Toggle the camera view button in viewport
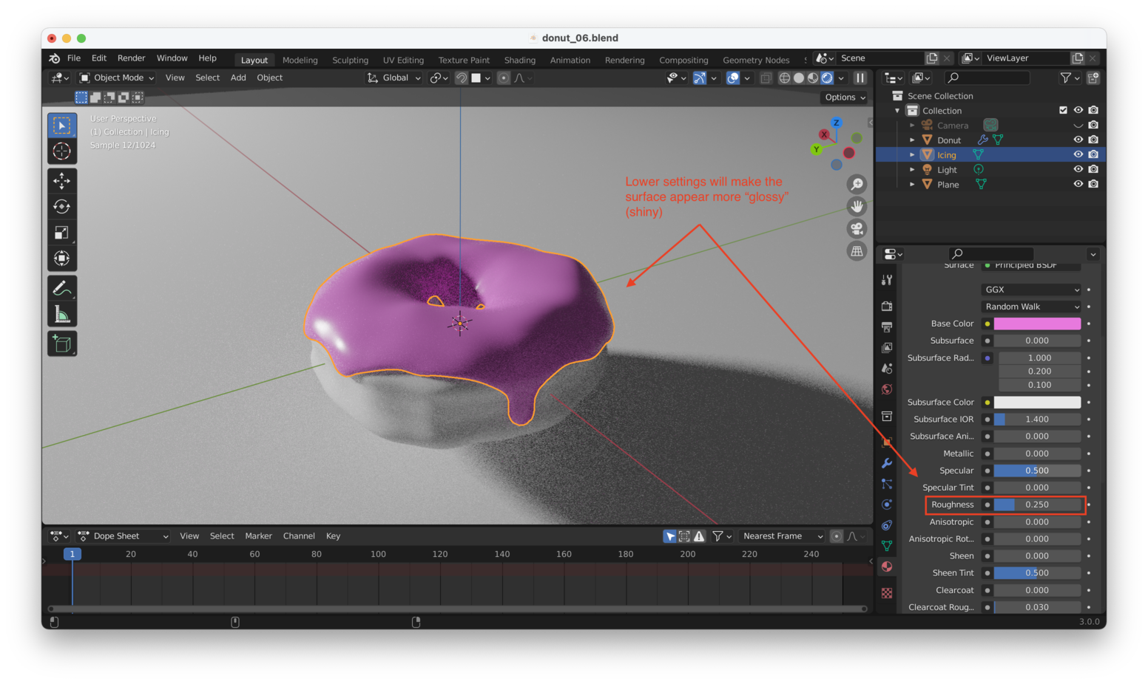1148x684 pixels. (857, 229)
